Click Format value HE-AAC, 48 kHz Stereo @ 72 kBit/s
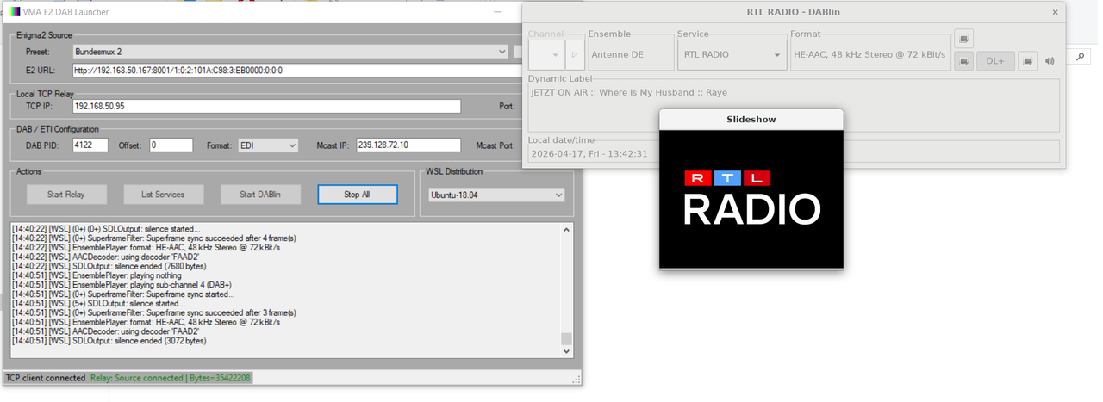1103x402 pixels. coord(869,55)
